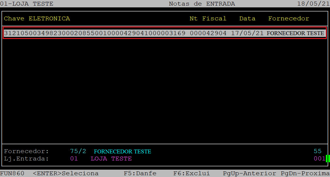
Task: Click the magenta LOJA TESTE store name
Action: [x=111, y=159]
